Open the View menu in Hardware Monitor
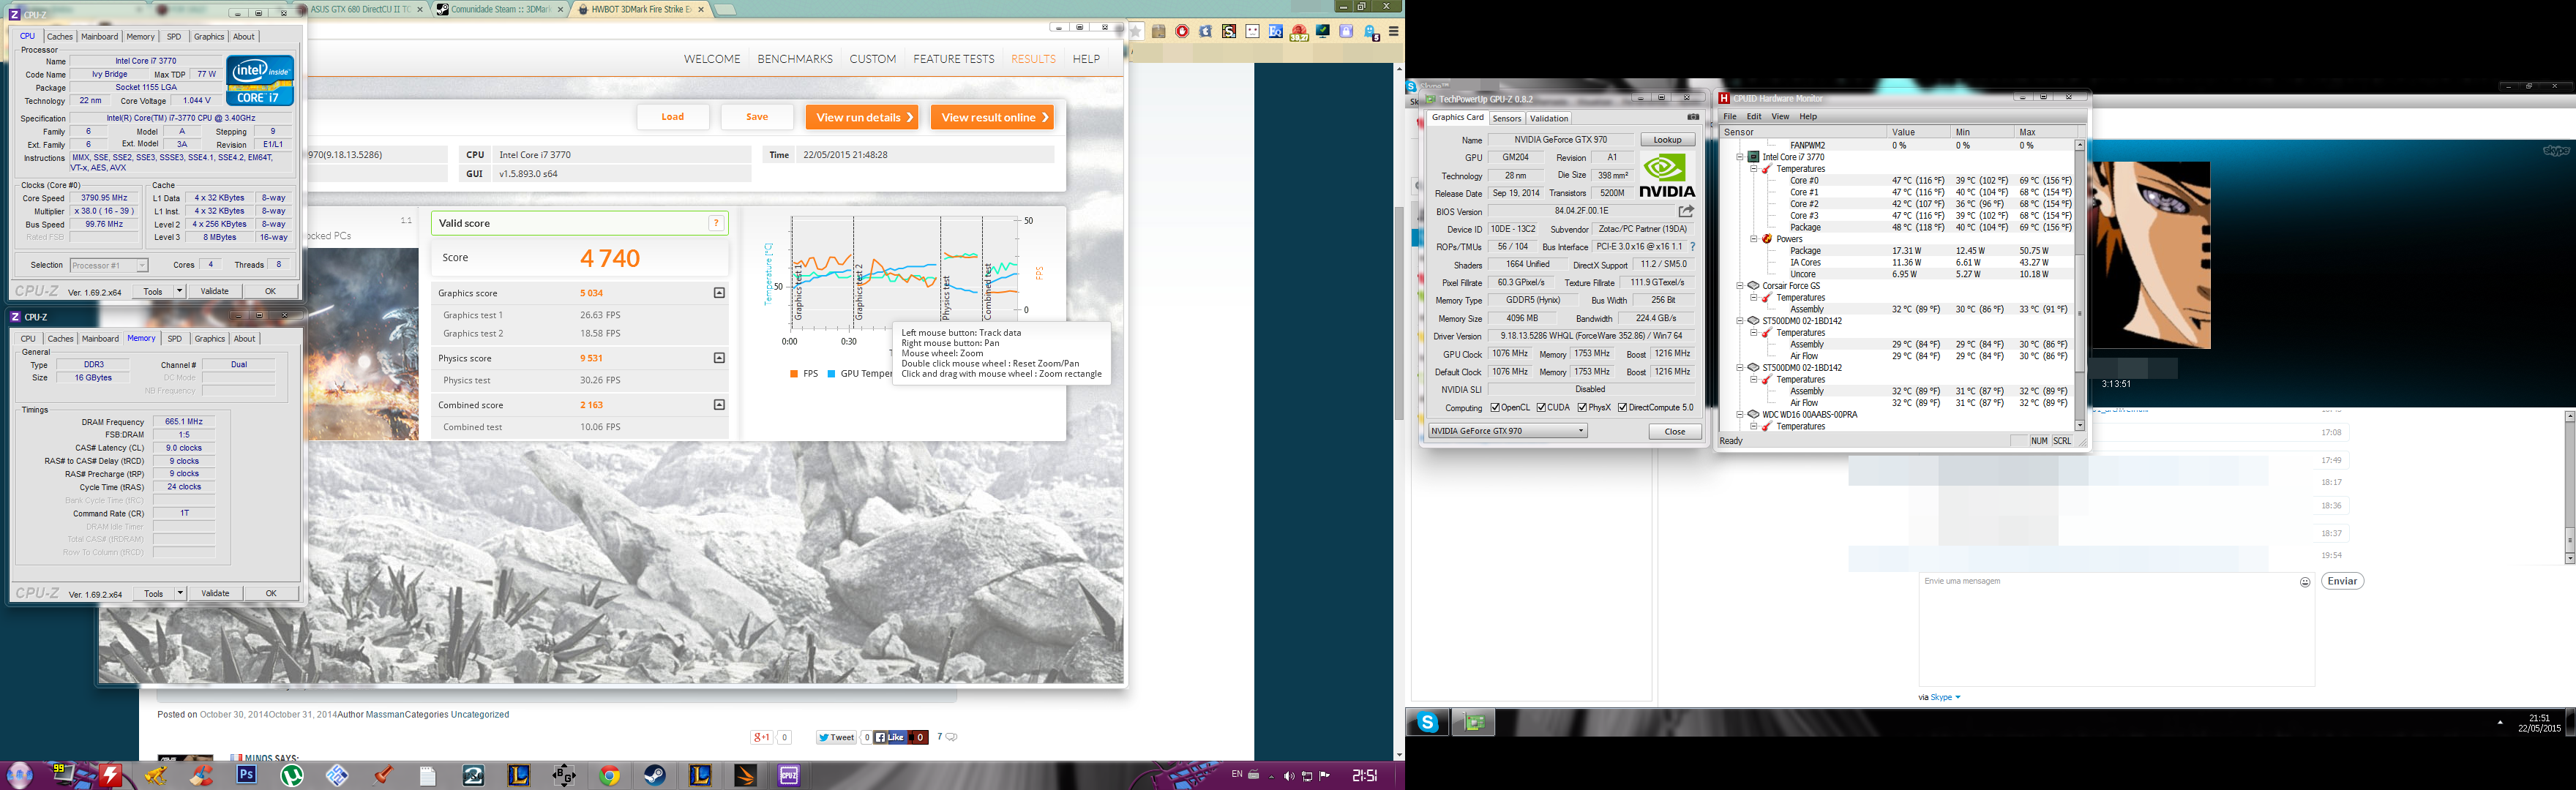 (x=1780, y=117)
